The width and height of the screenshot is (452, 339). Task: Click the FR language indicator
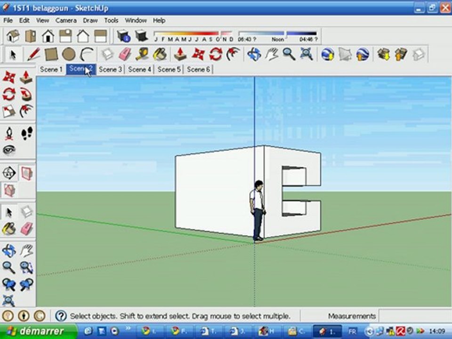pyautogui.click(x=352, y=331)
